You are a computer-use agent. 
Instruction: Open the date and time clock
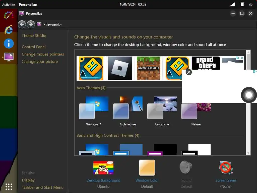(x=133, y=5)
